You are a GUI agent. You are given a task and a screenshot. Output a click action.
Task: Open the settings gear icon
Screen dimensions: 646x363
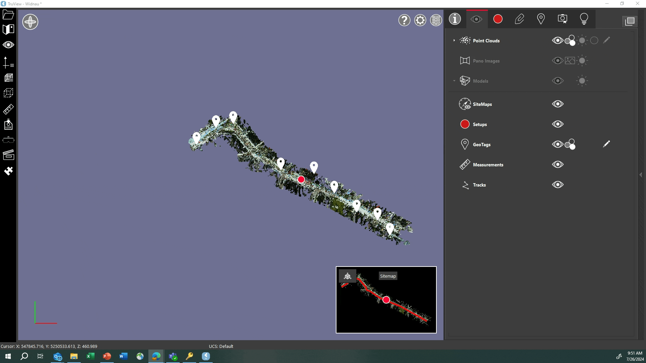(420, 20)
